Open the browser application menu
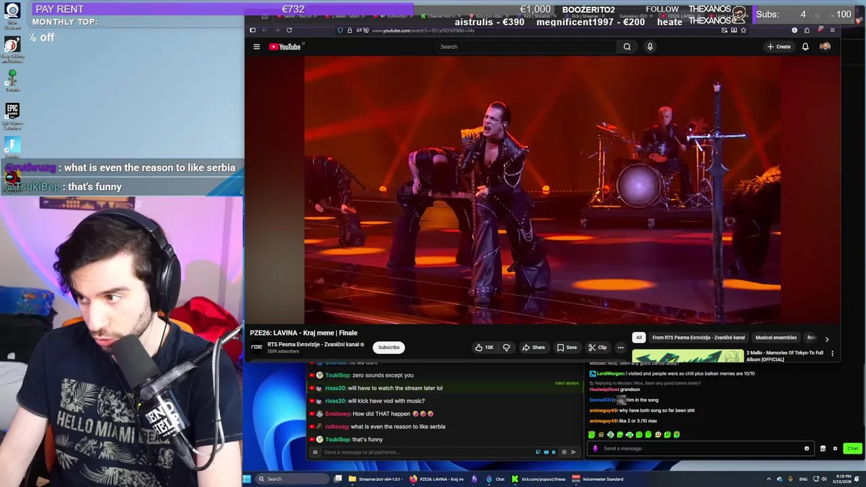Screen dimensions: 866x487 [832, 30]
